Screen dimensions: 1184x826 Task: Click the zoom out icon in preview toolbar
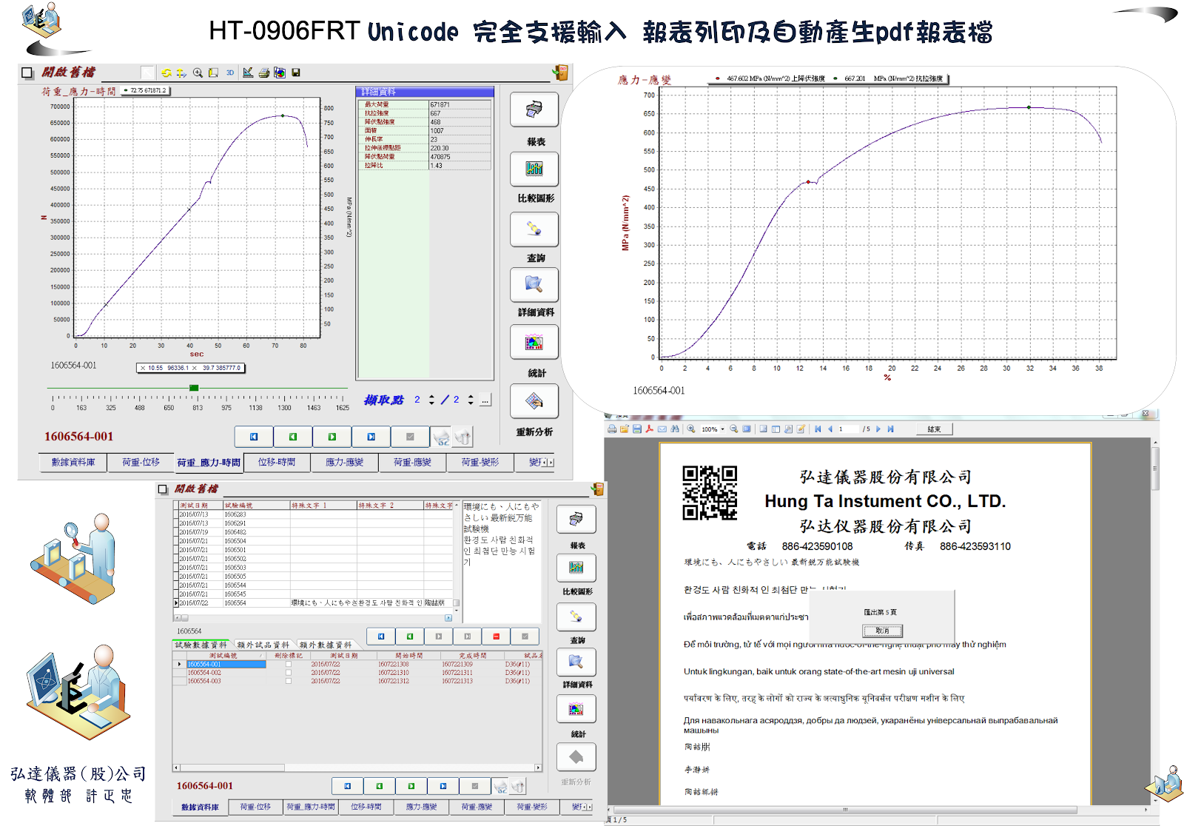pos(734,429)
